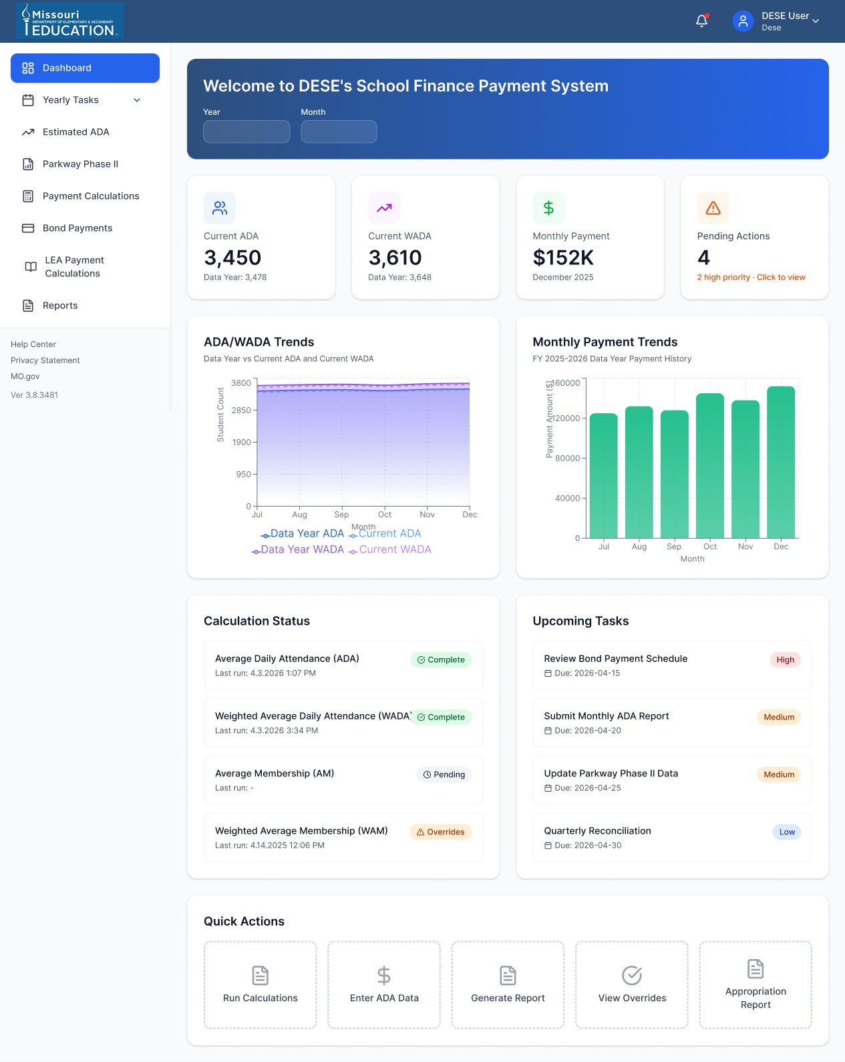Viewport: 845px width, 1062px height.
Task: Click '2 high priority · Click to view'
Action: (x=751, y=278)
